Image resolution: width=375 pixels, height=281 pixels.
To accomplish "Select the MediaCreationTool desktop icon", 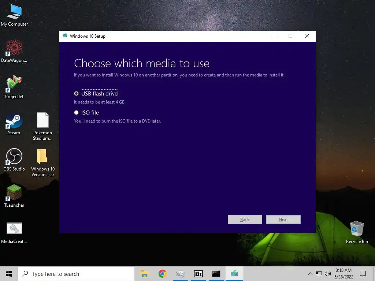I will coord(14,232).
